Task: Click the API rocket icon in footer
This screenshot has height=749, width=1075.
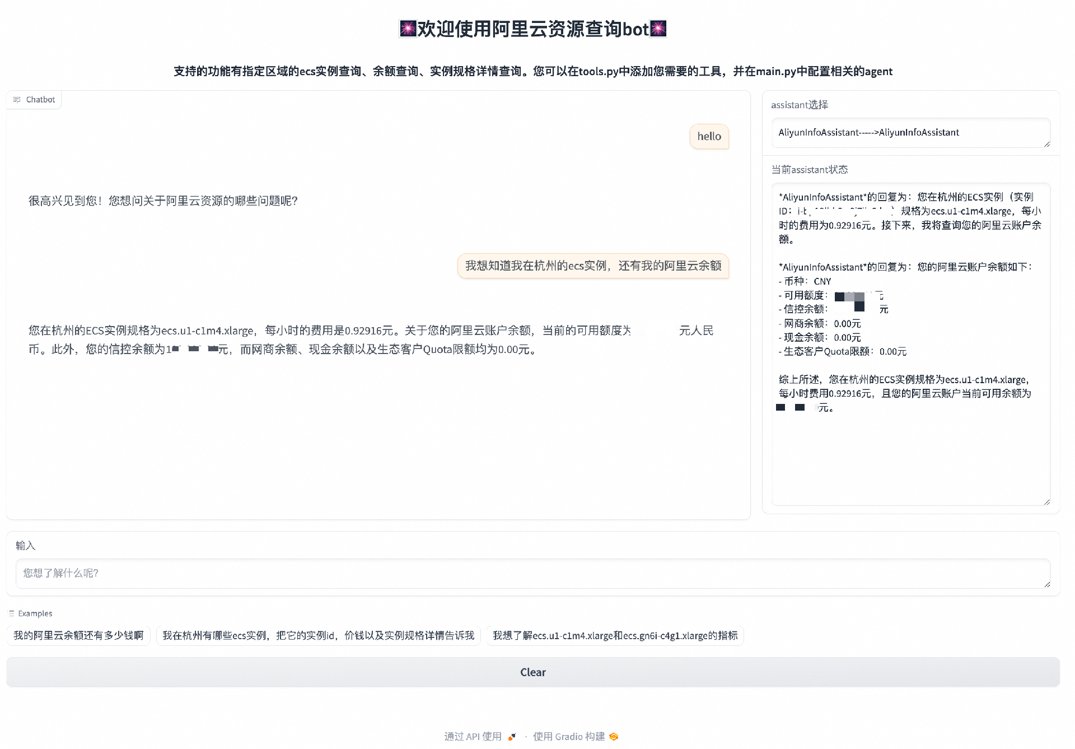Action: pos(512,737)
